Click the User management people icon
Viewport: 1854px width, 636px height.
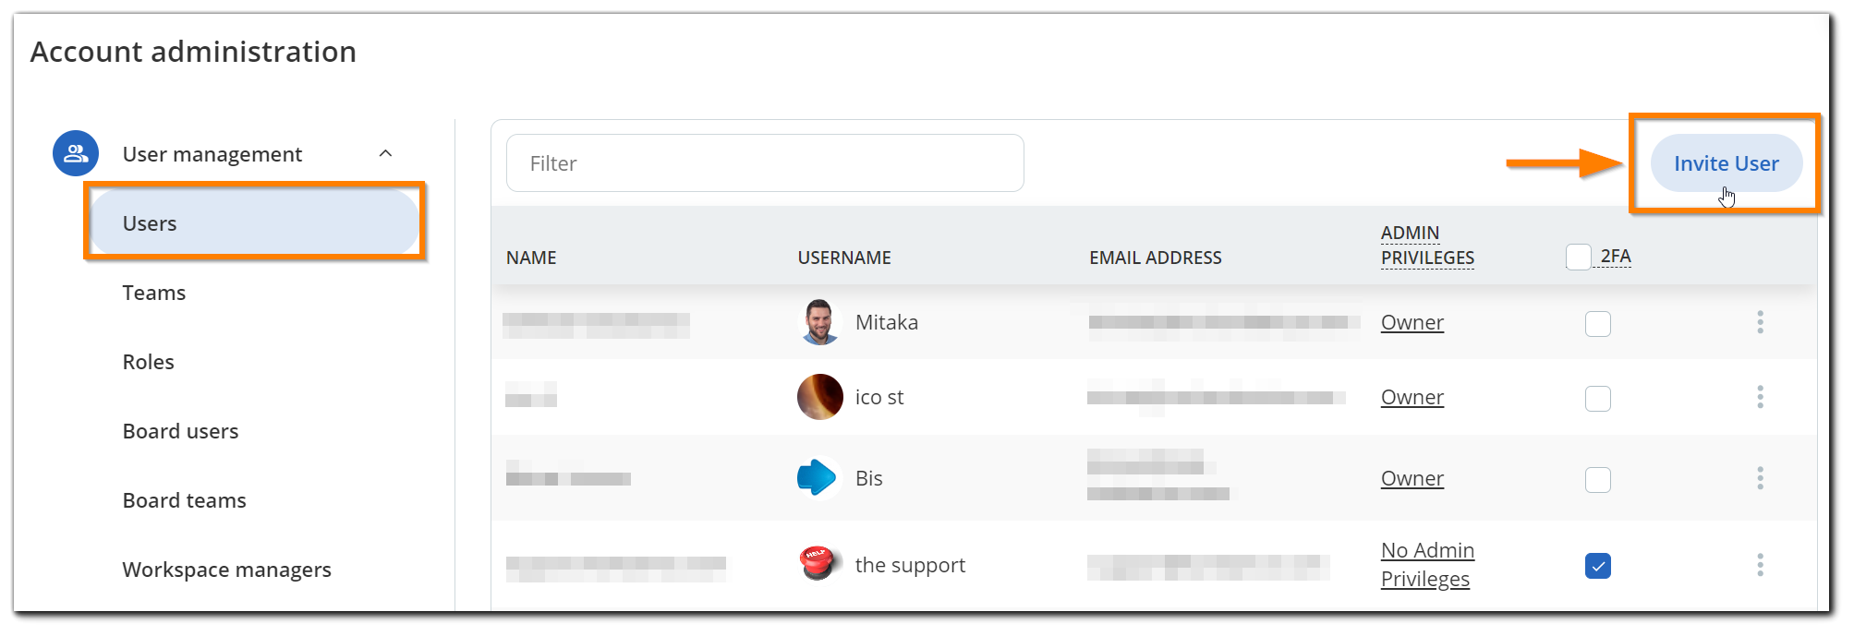pos(75,153)
